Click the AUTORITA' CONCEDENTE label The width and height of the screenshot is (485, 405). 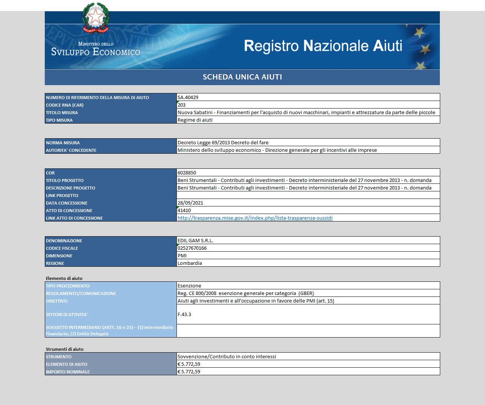tap(71, 150)
